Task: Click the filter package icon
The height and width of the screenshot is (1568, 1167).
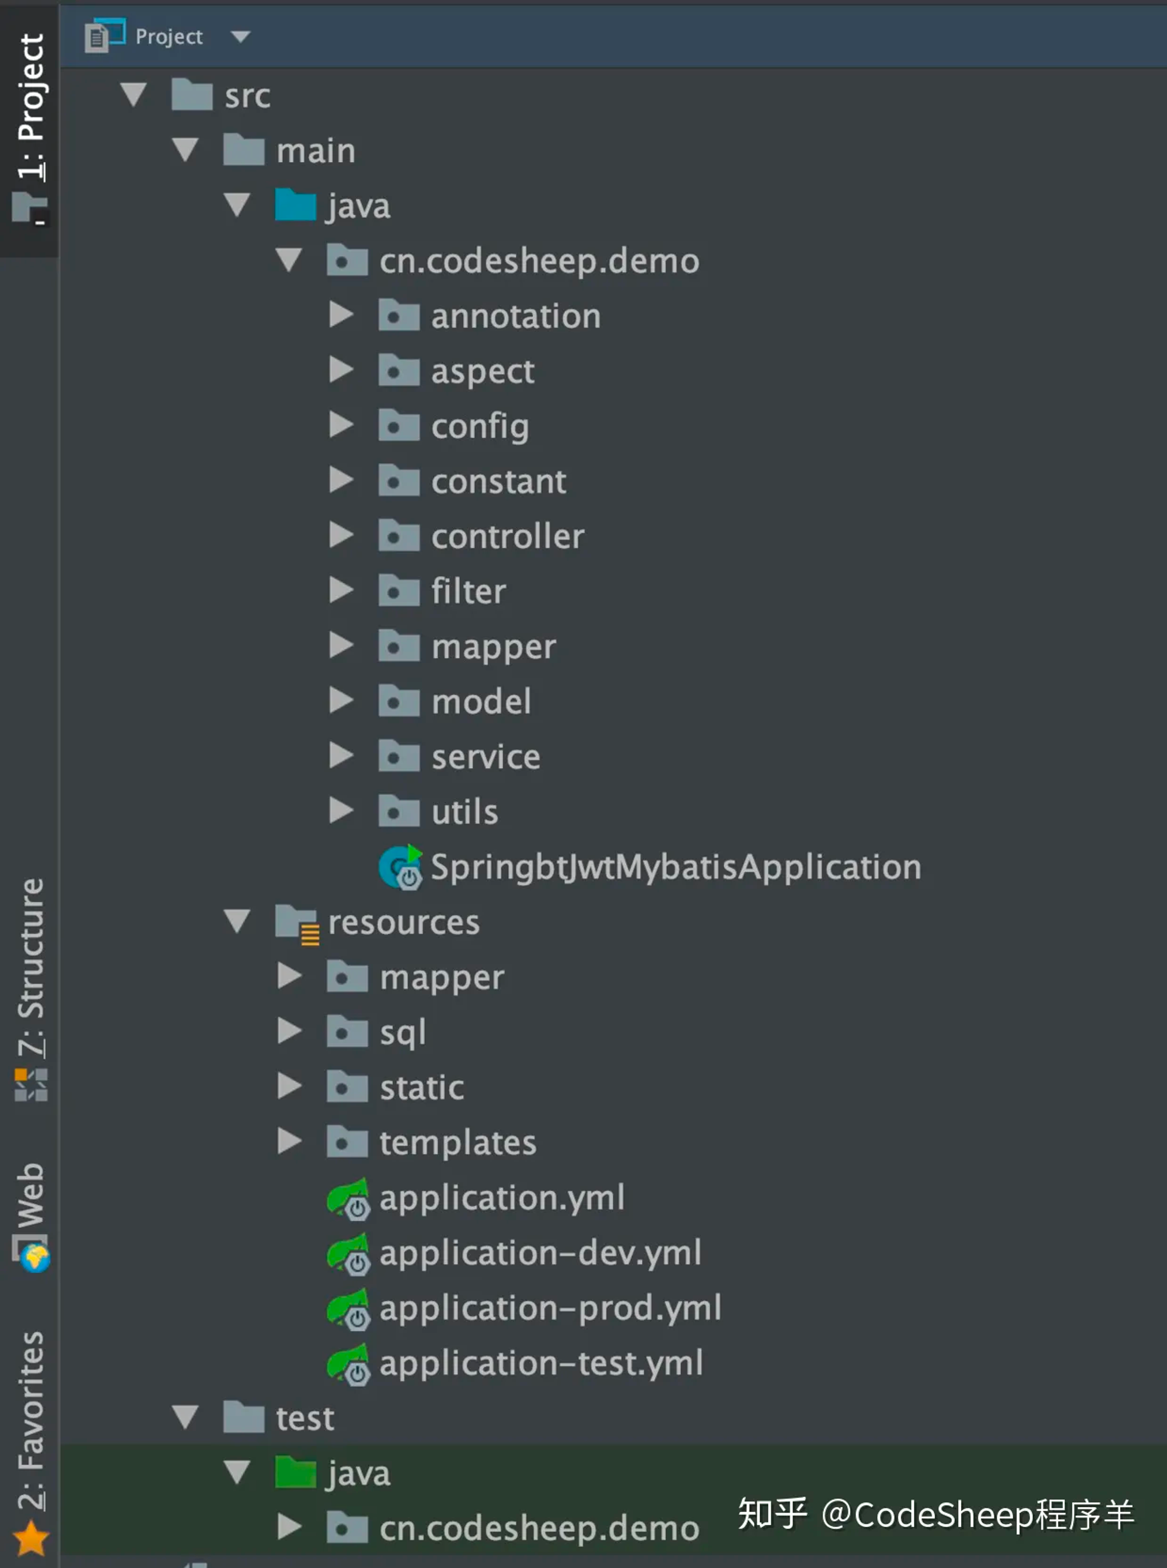Action: (399, 591)
